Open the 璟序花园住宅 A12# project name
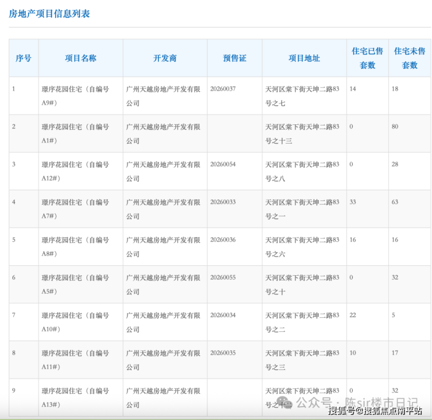This screenshot has width=432, height=420. (x=75, y=171)
